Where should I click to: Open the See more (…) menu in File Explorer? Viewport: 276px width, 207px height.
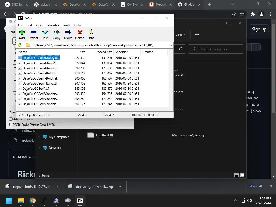coord(197,35)
